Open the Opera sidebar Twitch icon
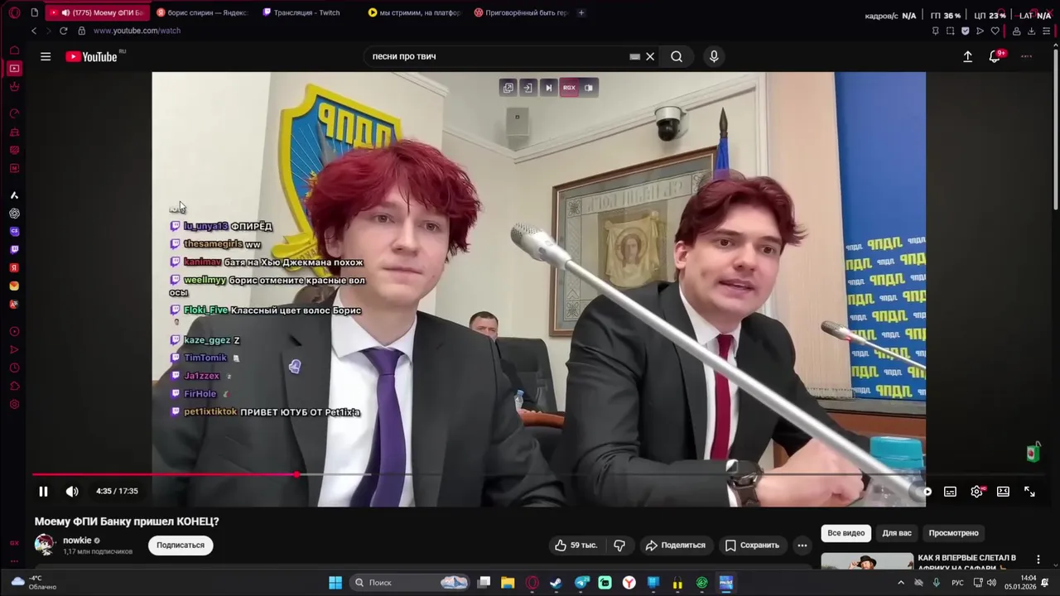 (x=14, y=249)
